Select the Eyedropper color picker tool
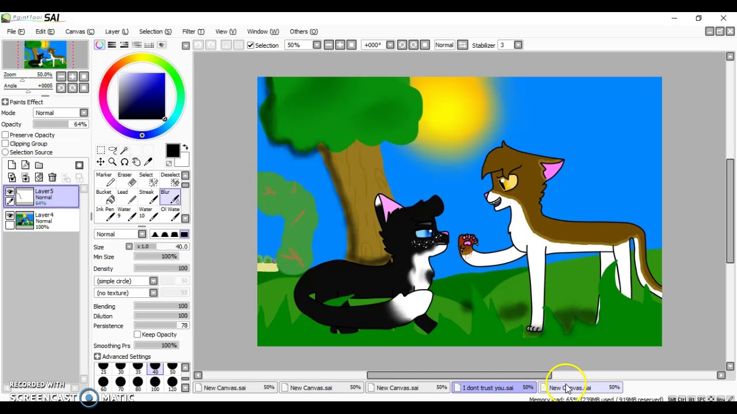 pyautogui.click(x=148, y=162)
